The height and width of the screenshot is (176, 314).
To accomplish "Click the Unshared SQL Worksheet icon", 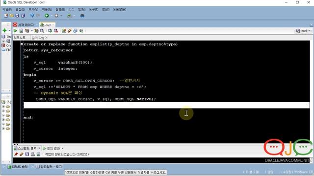I will (x=64, y=31).
